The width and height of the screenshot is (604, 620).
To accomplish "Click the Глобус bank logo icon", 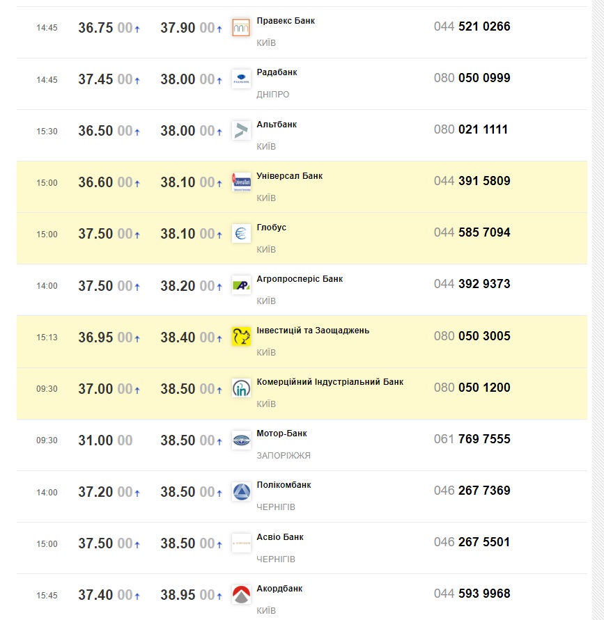I will tap(241, 234).
